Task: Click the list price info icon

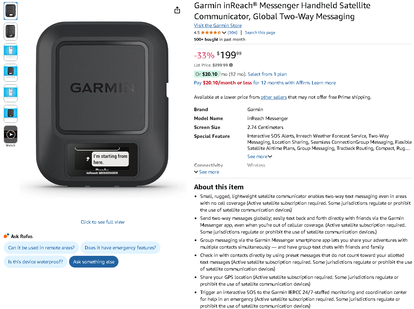Action: (x=231, y=65)
